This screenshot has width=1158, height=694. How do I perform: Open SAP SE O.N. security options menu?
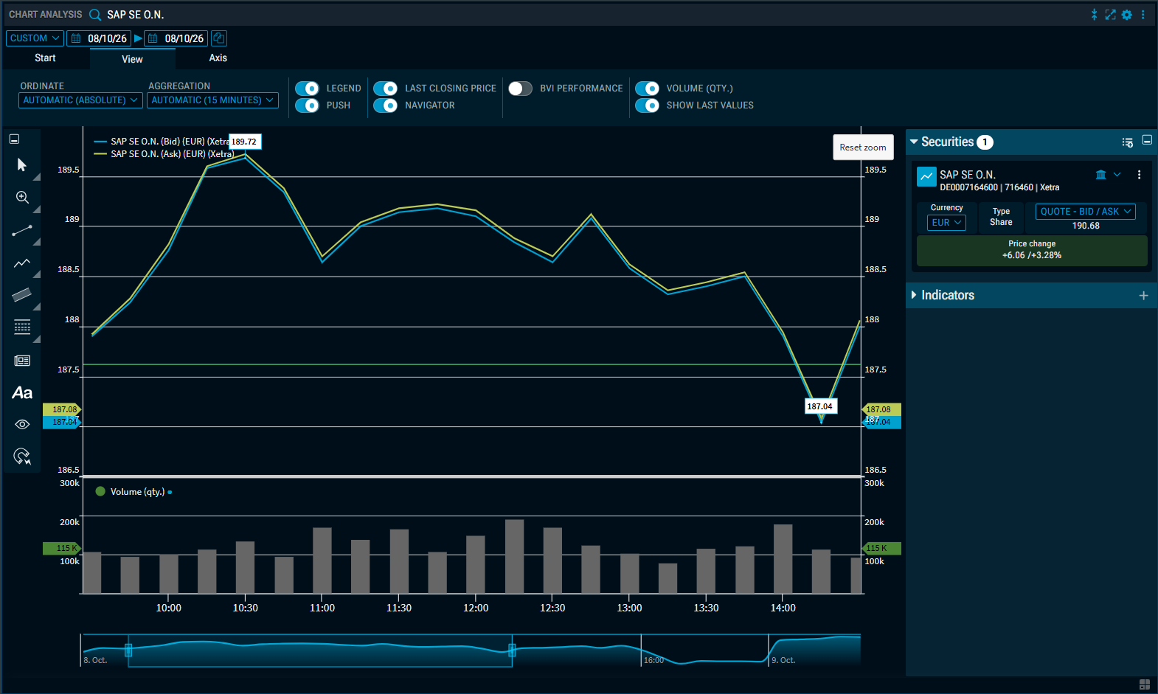(x=1140, y=175)
